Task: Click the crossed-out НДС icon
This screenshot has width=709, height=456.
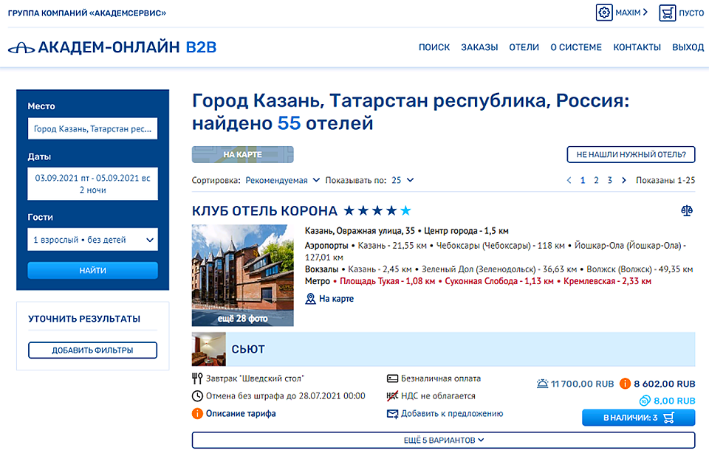Action: coord(392,396)
